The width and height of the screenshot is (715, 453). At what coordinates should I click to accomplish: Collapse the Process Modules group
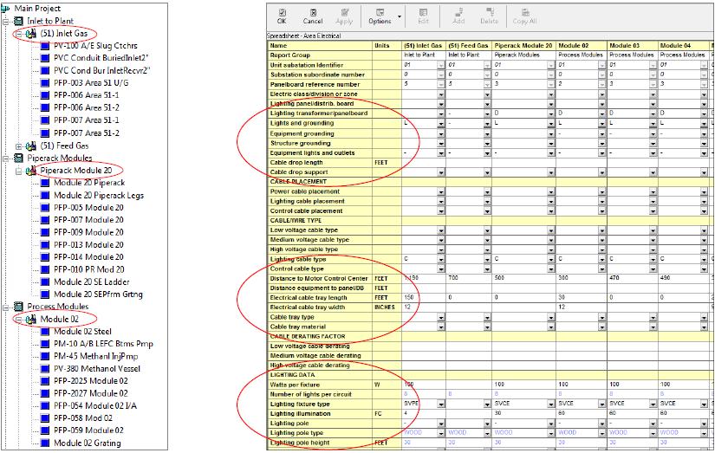(x=6, y=307)
